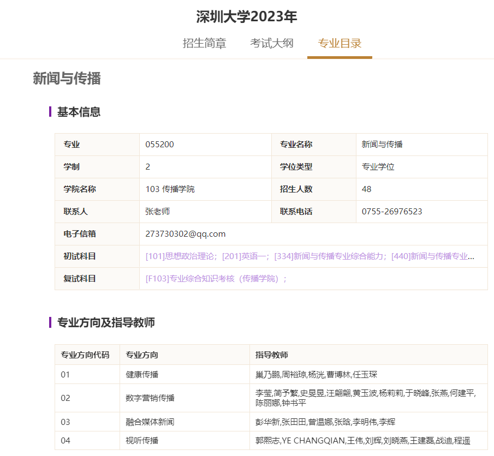Click the major code 055200
Image resolution: width=494 pixels, height=456 pixels.
point(159,145)
